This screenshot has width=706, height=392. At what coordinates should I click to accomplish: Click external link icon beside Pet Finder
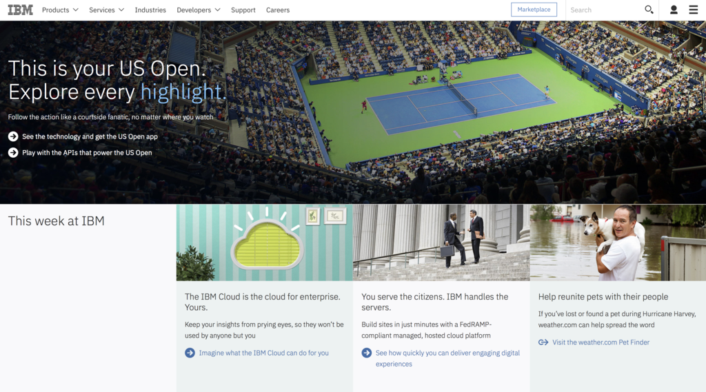click(543, 342)
